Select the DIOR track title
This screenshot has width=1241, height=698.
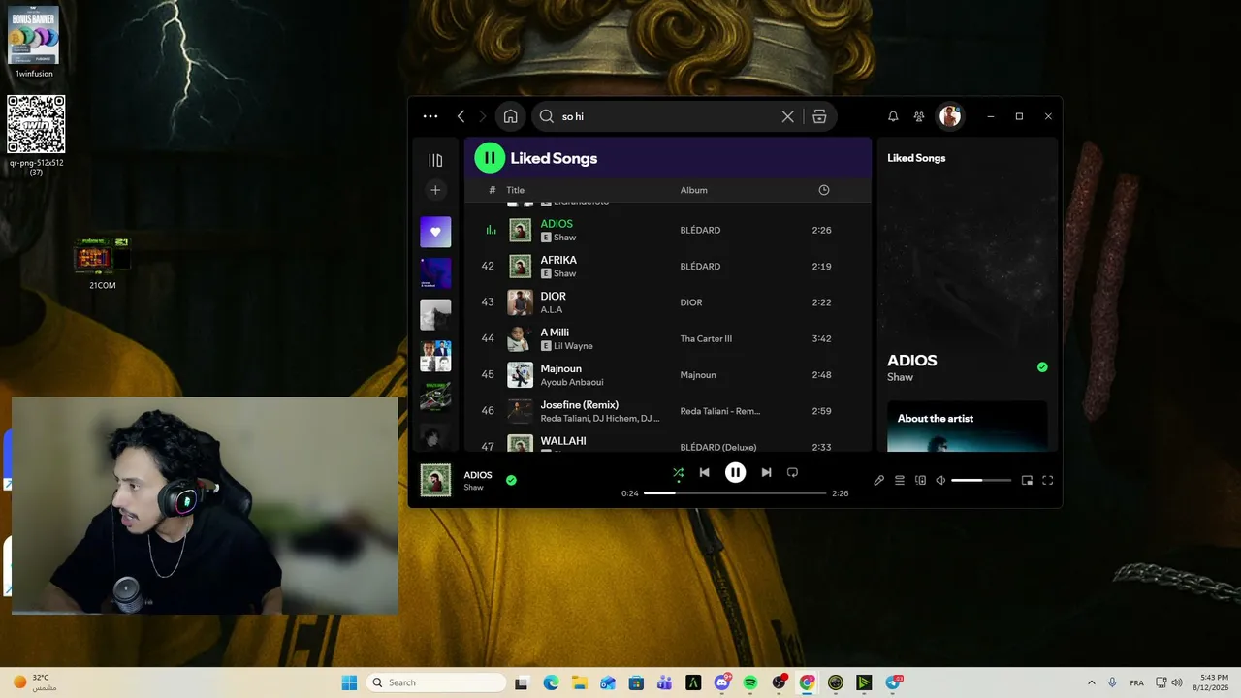tap(554, 297)
